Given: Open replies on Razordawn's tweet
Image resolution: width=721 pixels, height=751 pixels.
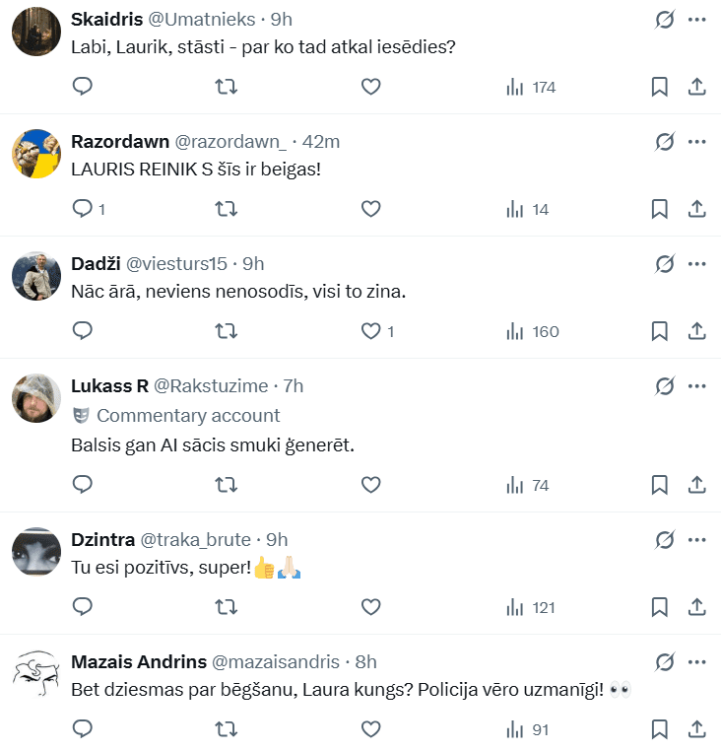Looking at the screenshot, I should tap(83, 209).
